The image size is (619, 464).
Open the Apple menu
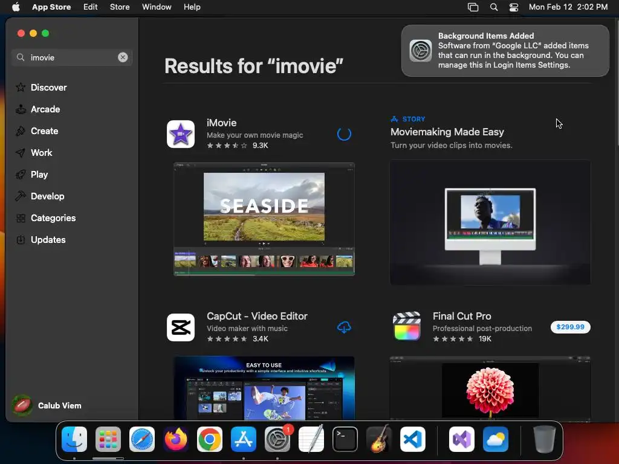point(16,7)
